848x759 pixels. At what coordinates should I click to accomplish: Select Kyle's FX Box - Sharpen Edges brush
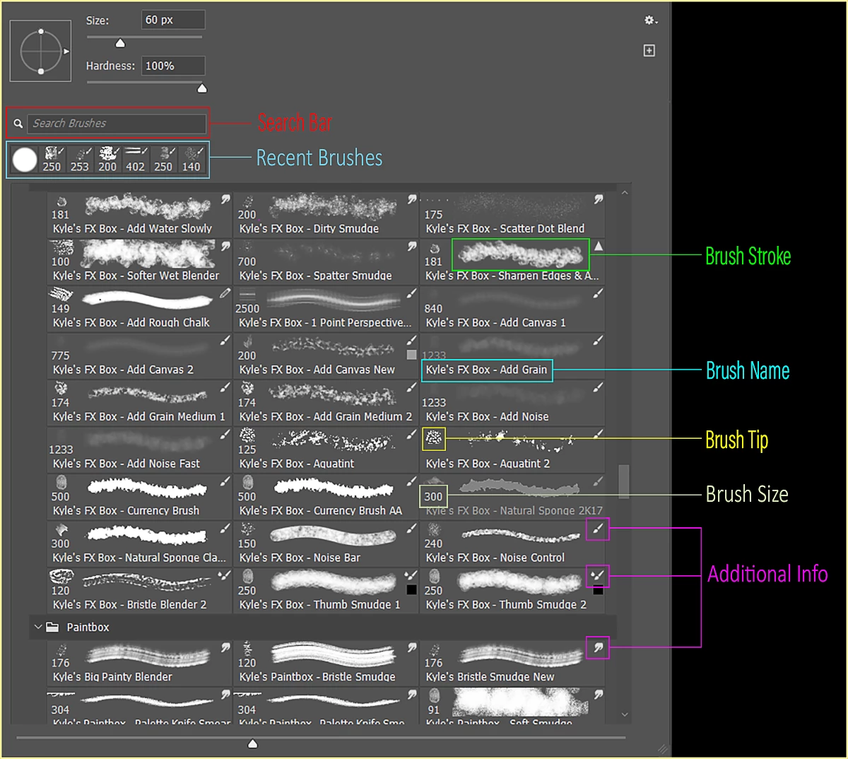(x=513, y=261)
